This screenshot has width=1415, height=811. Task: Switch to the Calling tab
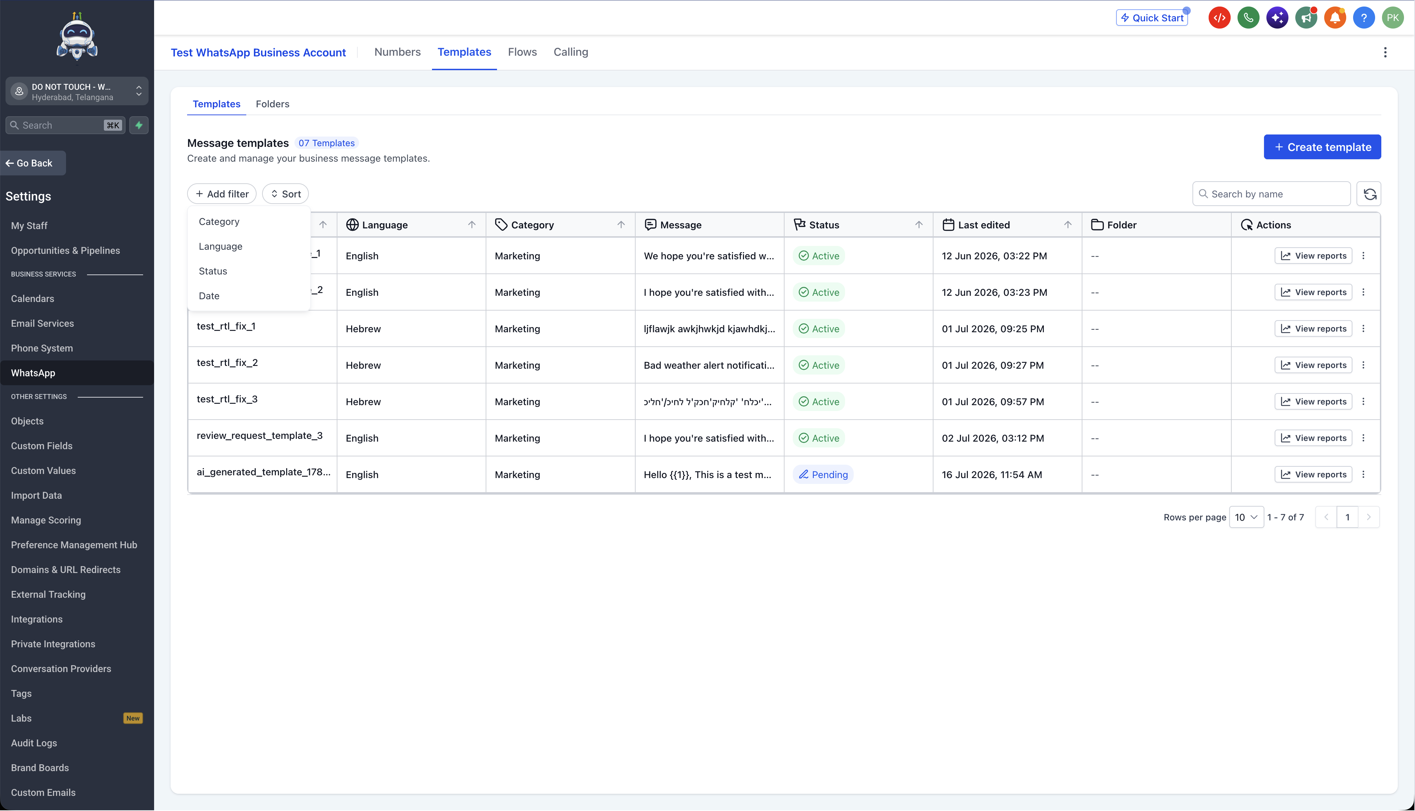(x=571, y=52)
